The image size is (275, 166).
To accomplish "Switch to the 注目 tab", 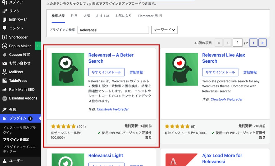I will point(74,16).
